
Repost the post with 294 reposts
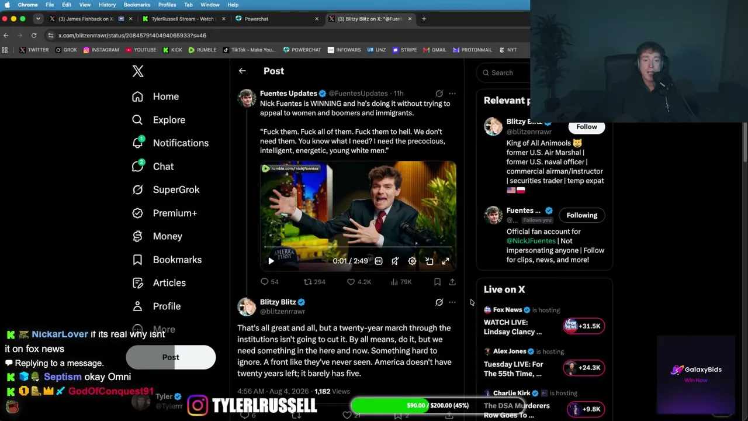[314, 282]
